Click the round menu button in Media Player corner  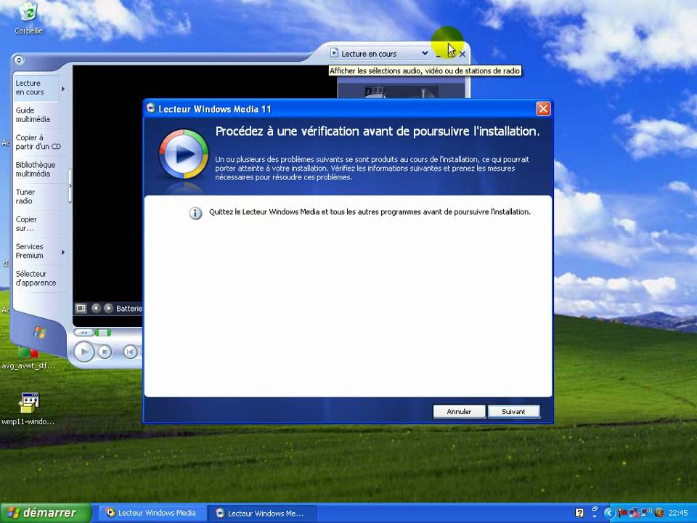(19, 60)
